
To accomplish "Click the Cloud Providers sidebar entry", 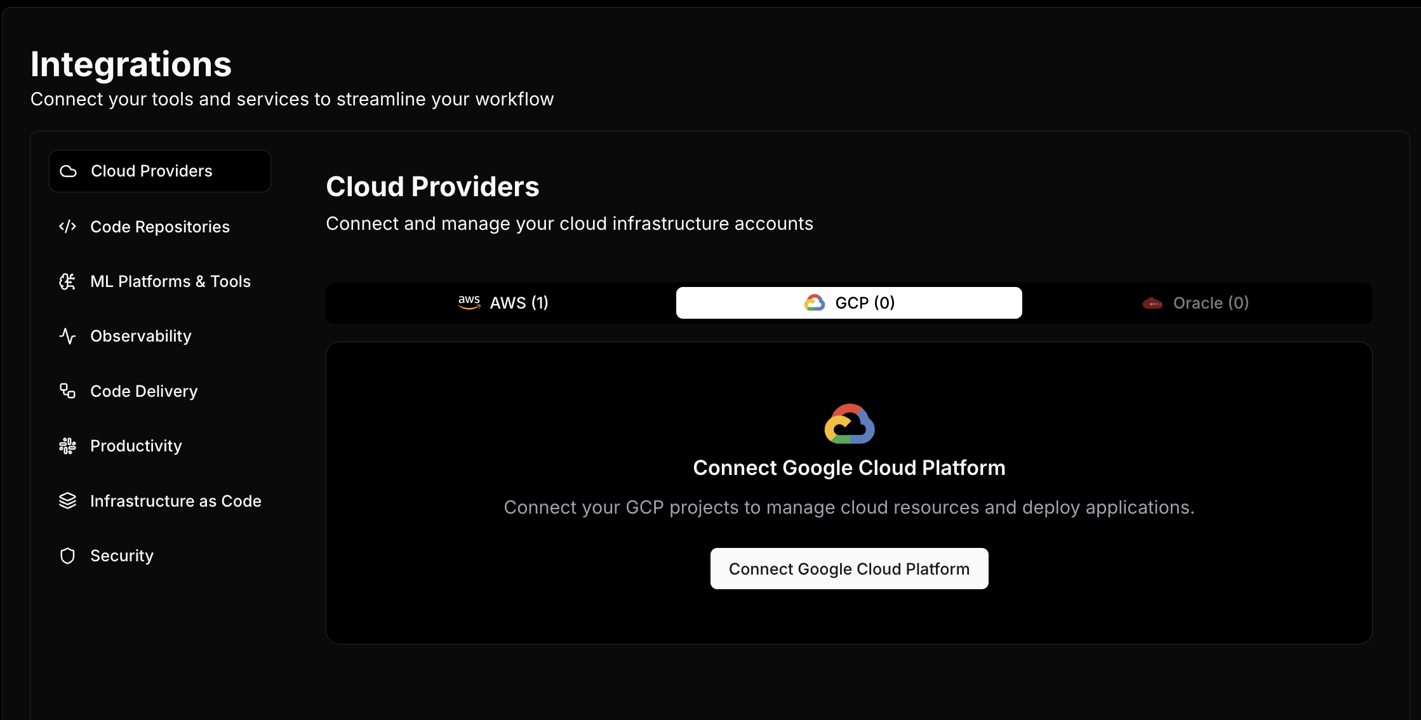I will pyautogui.click(x=151, y=170).
